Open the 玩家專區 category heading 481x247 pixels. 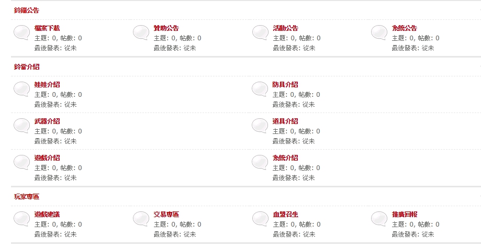click(27, 197)
